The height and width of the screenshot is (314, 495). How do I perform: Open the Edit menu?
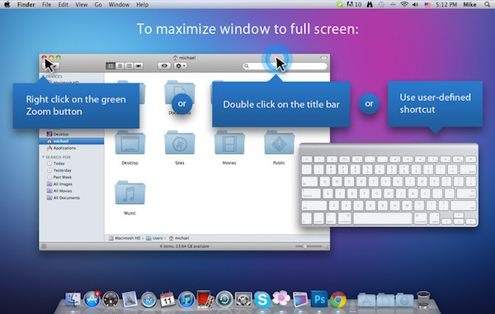coord(63,4)
